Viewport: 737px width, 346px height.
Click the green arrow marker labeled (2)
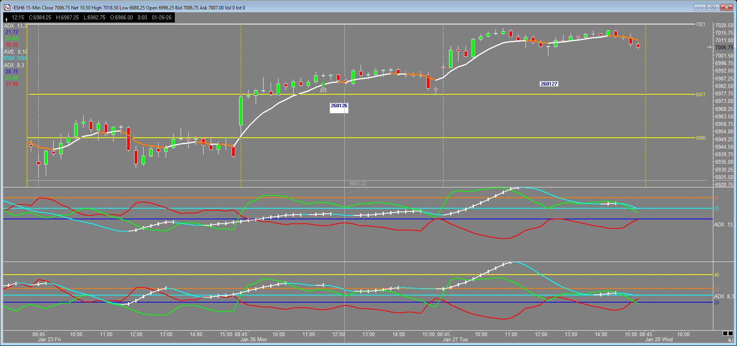pyautogui.click(x=323, y=84)
